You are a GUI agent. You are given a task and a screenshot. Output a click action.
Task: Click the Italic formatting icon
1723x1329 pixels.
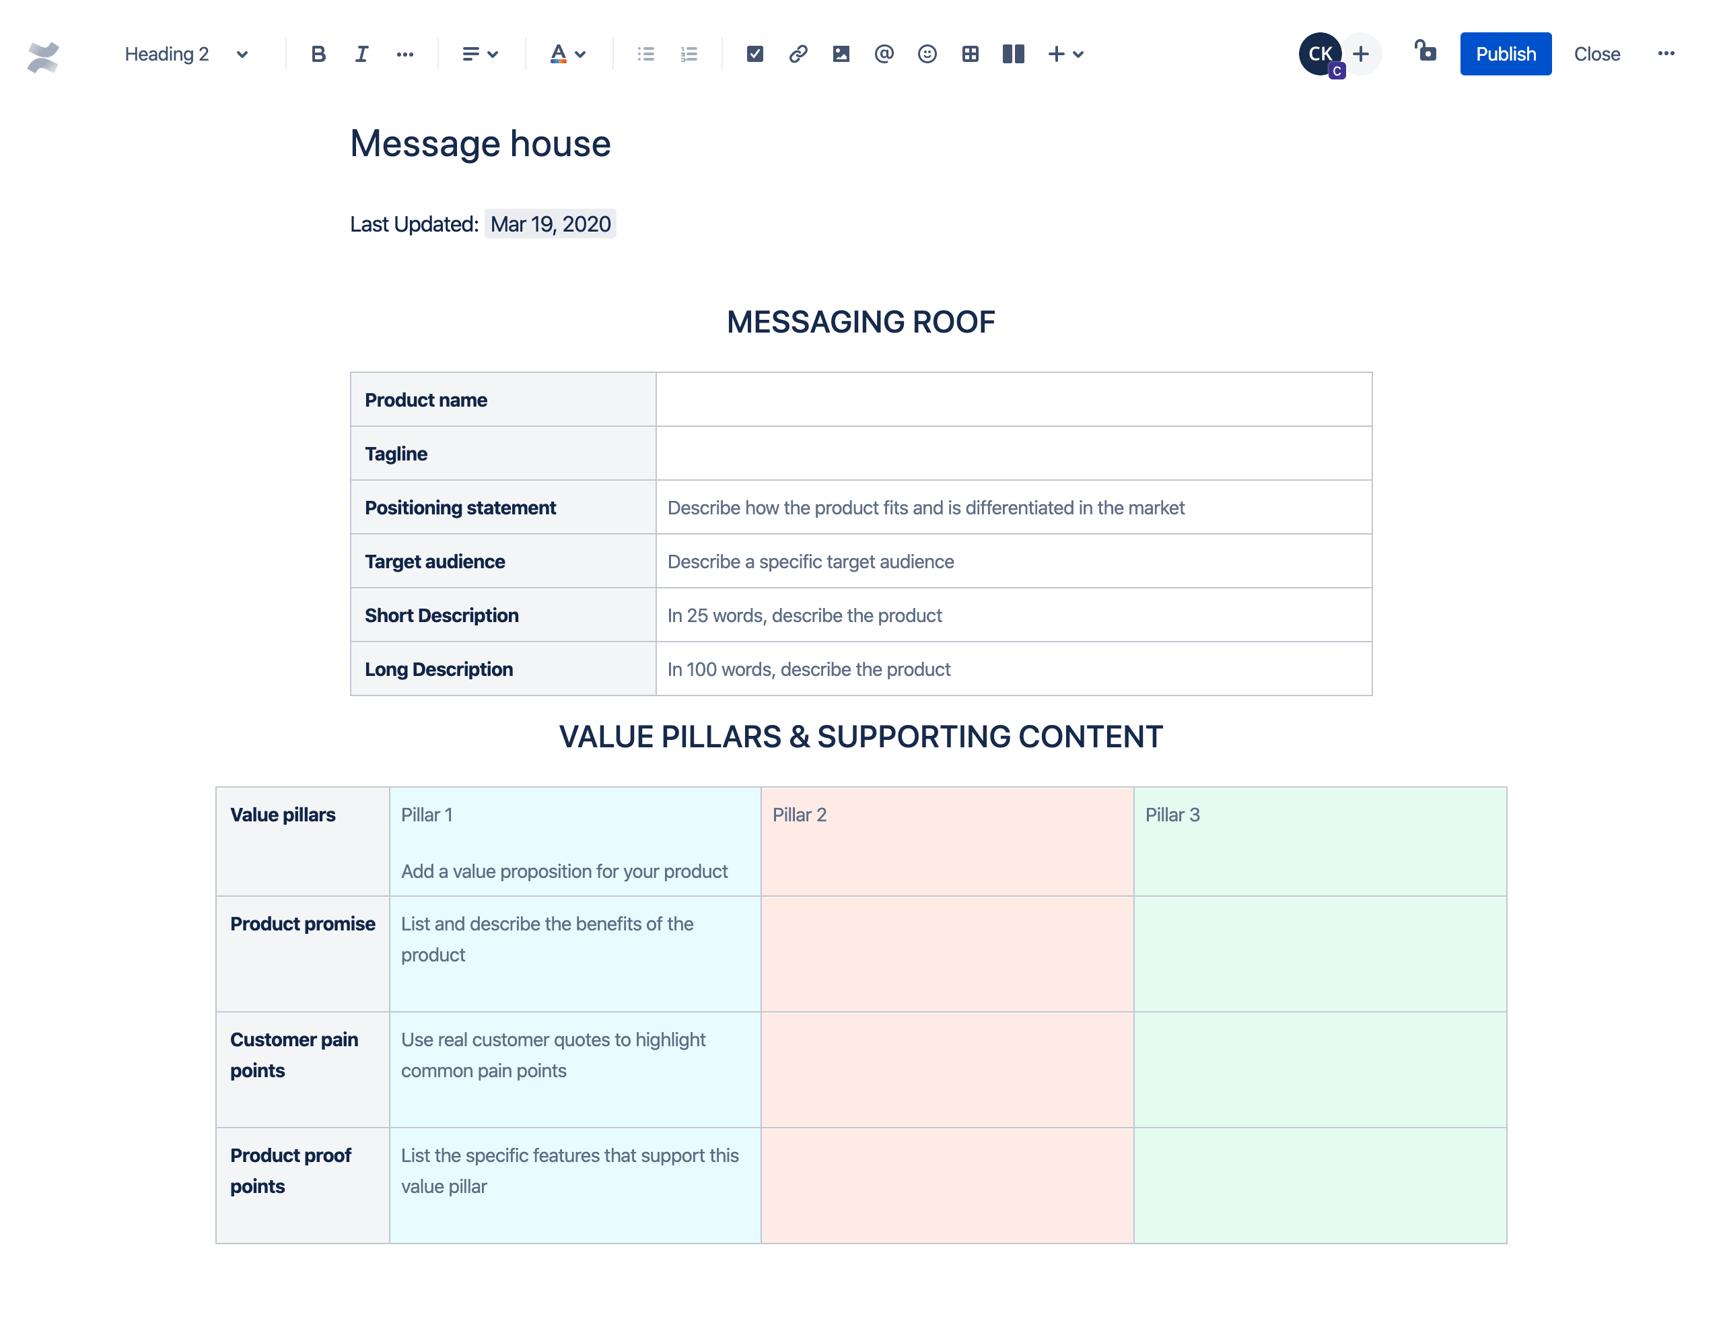click(x=361, y=55)
